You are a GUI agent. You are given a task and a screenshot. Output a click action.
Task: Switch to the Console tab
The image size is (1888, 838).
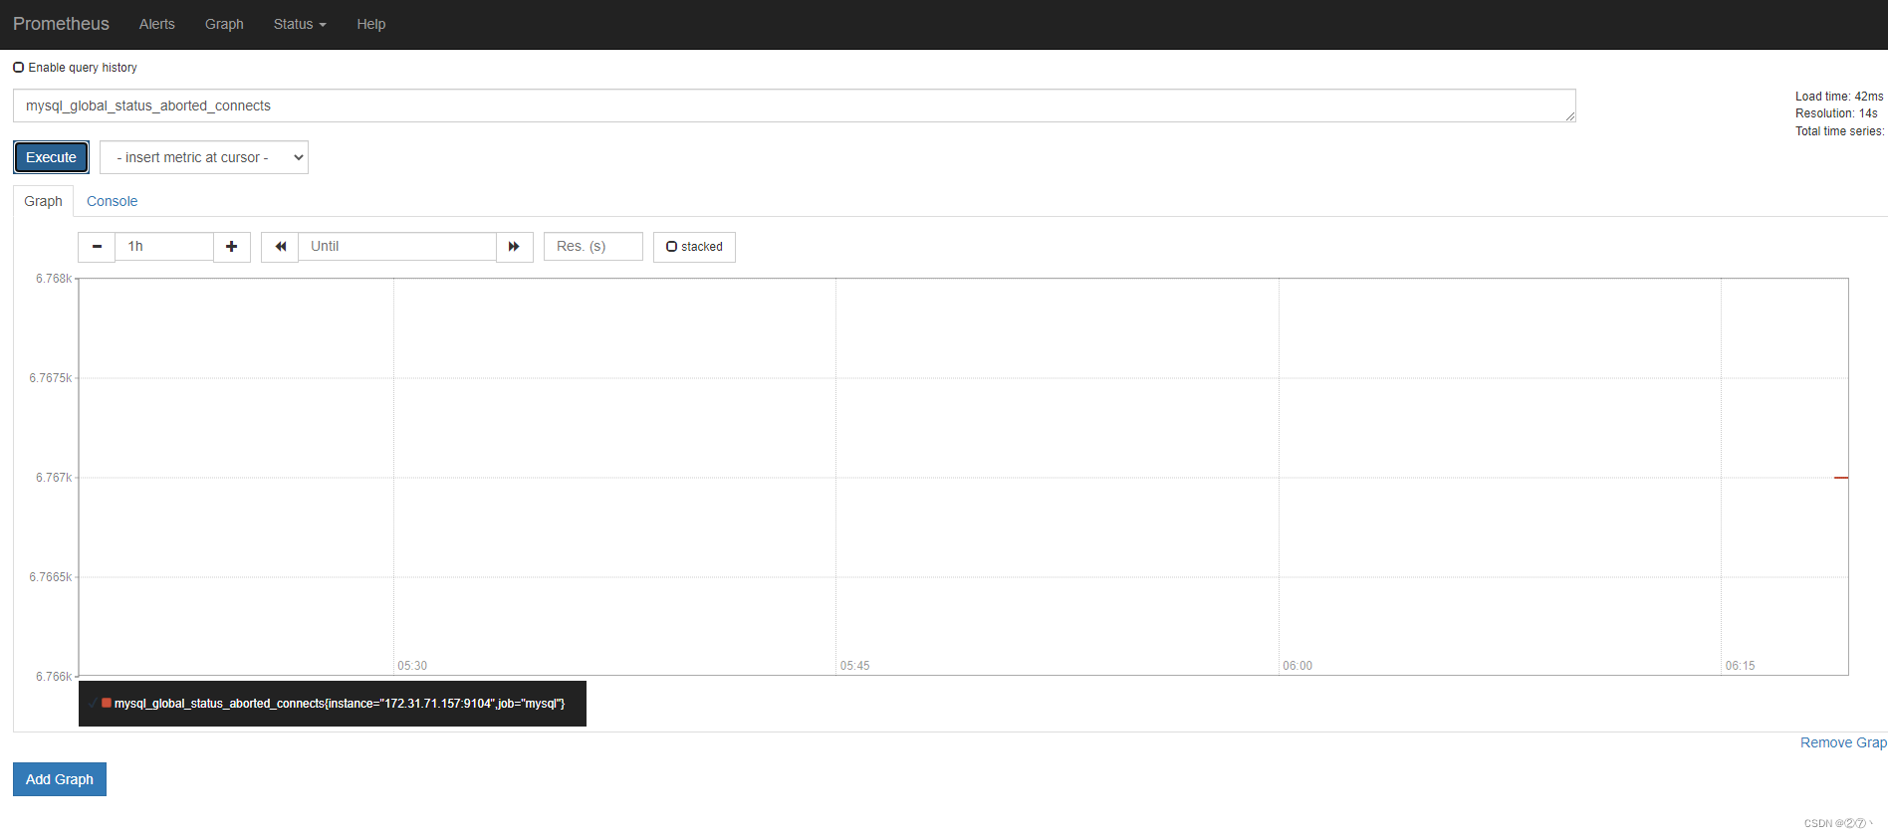tap(112, 201)
